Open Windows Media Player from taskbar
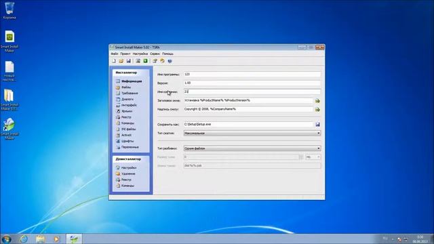This screenshot has height=244, width=434. point(56,239)
